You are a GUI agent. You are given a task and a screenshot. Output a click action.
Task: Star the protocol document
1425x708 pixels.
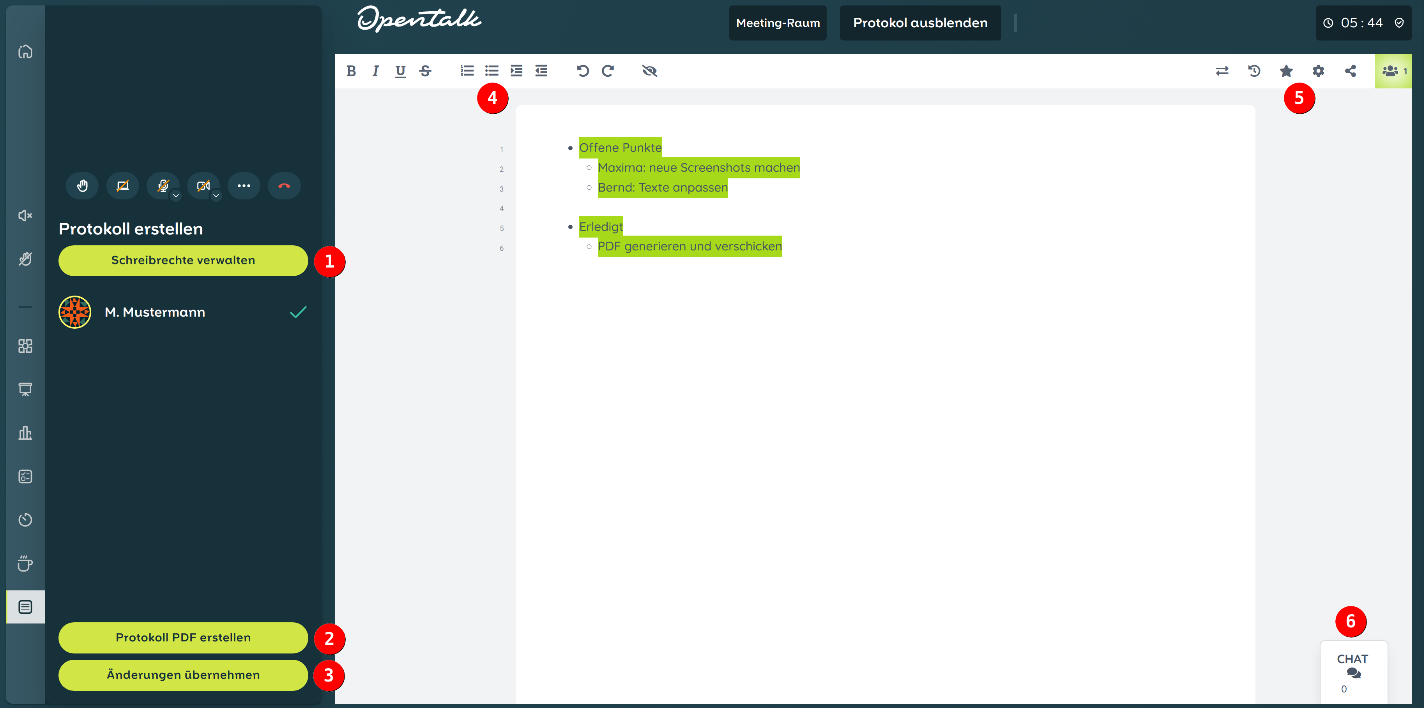tap(1286, 71)
